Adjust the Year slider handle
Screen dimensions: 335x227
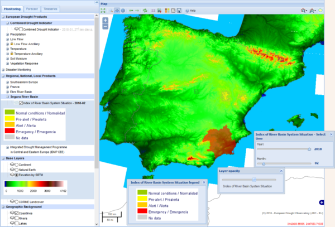(309, 149)
